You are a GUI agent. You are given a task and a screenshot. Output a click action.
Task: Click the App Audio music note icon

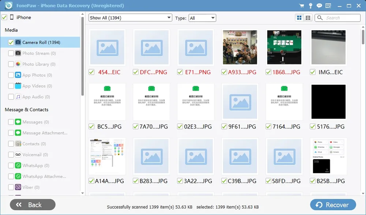tap(18, 97)
